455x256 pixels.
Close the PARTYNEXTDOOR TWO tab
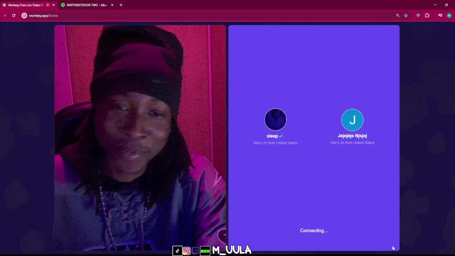coord(112,5)
